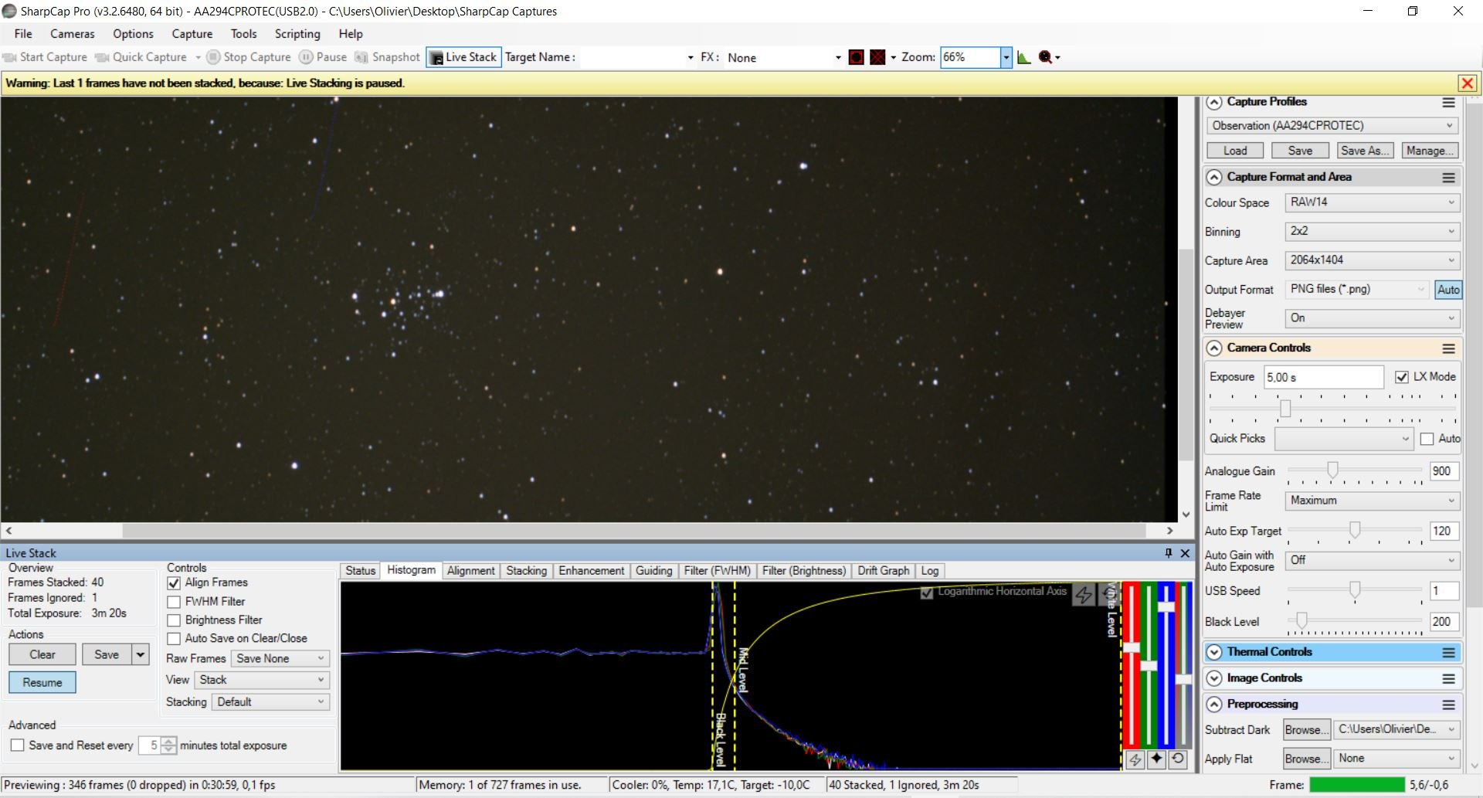The width and height of the screenshot is (1483, 798).
Task: Open the Binning dropdown
Action: (x=1372, y=231)
